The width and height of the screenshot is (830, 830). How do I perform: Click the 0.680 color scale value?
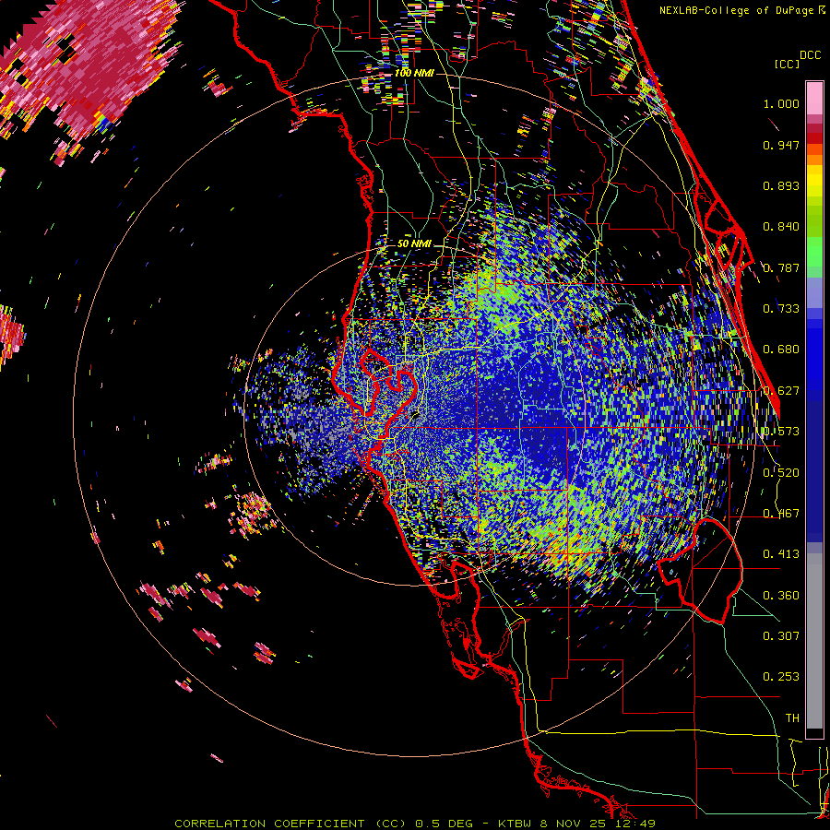click(781, 350)
